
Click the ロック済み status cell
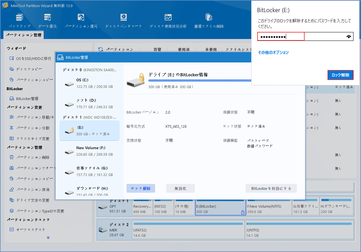344,87
